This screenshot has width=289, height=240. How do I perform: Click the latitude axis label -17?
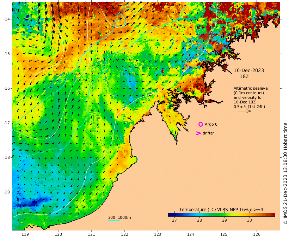pos(7,123)
